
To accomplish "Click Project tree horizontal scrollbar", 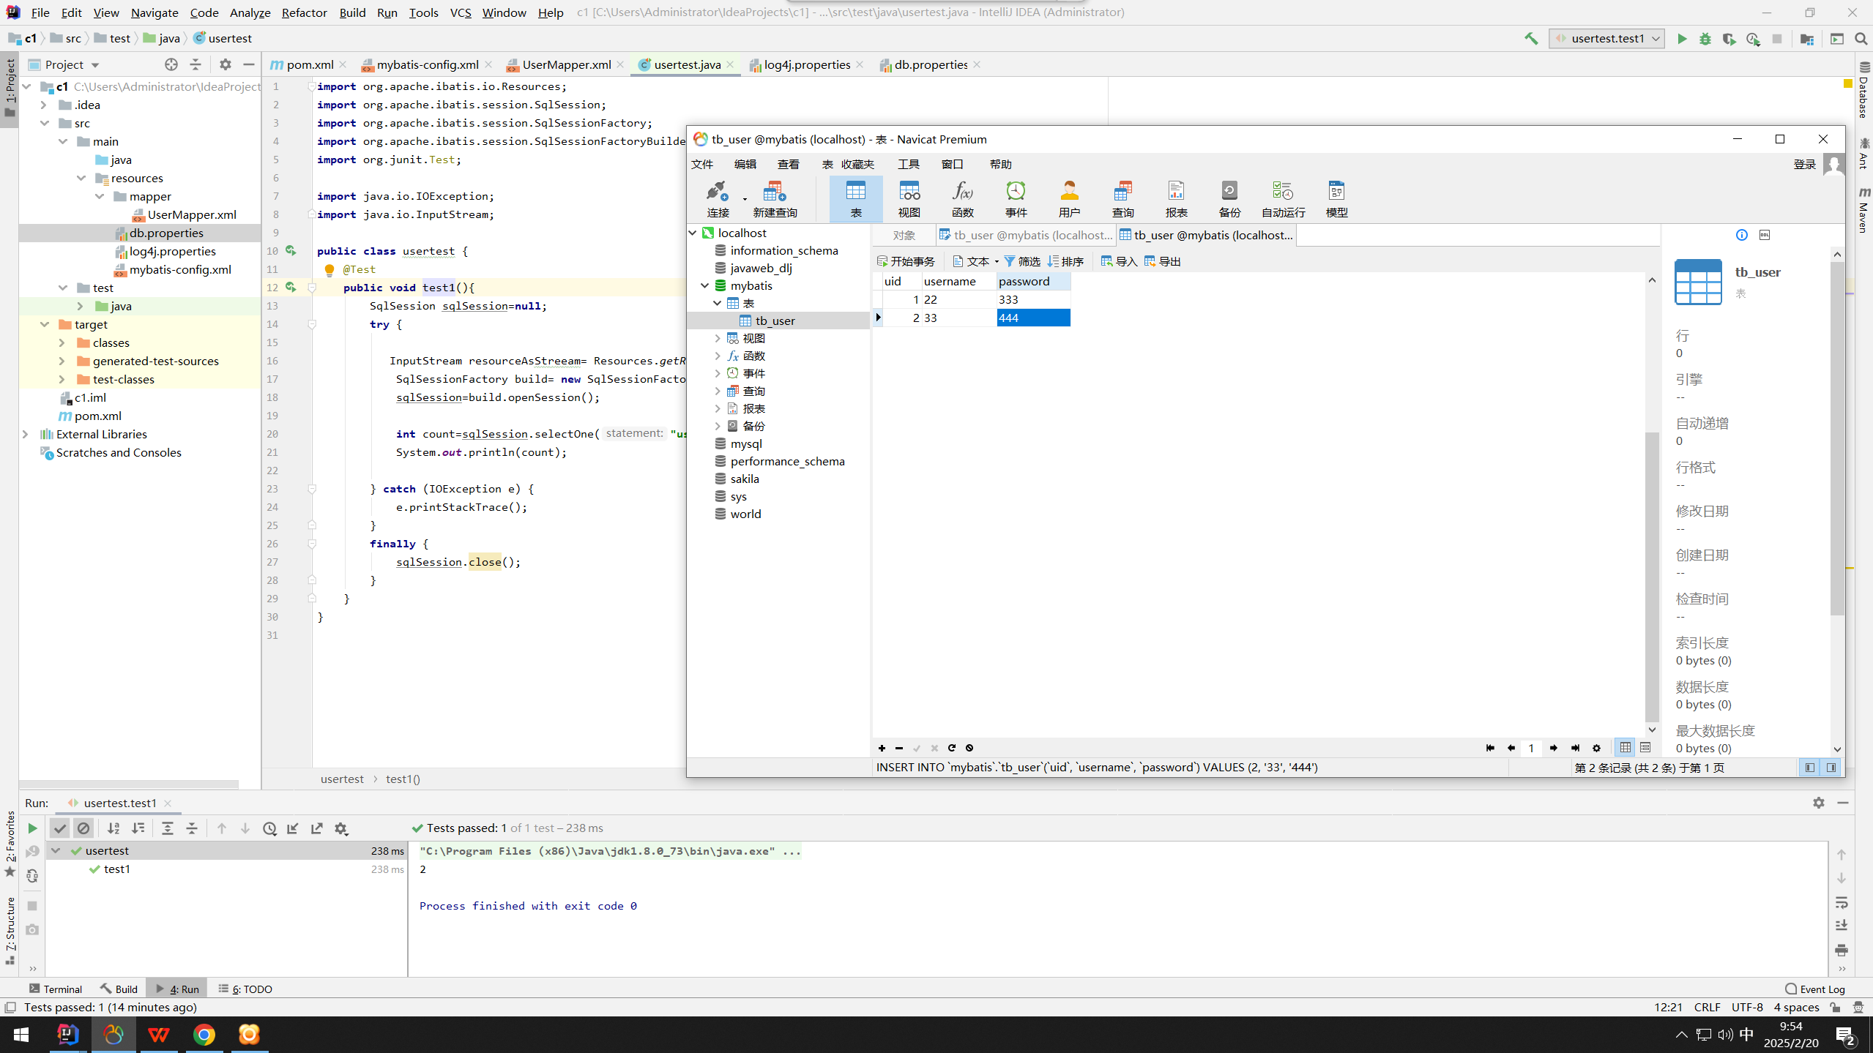I will (129, 784).
